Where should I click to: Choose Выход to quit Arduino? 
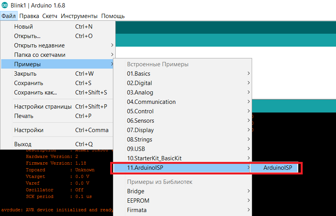pos(58,144)
